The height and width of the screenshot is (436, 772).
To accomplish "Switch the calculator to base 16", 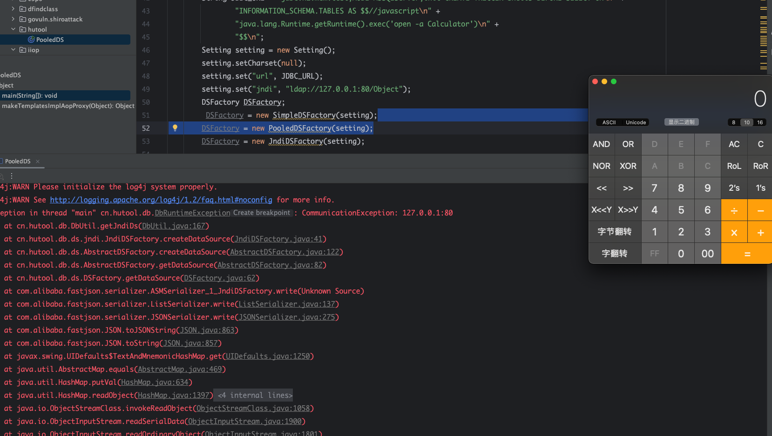I will 760,122.
